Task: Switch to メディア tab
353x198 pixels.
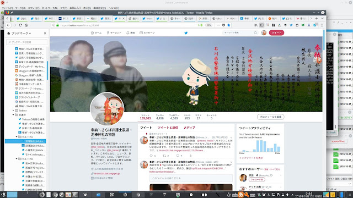Action: pyautogui.click(x=189, y=128)
